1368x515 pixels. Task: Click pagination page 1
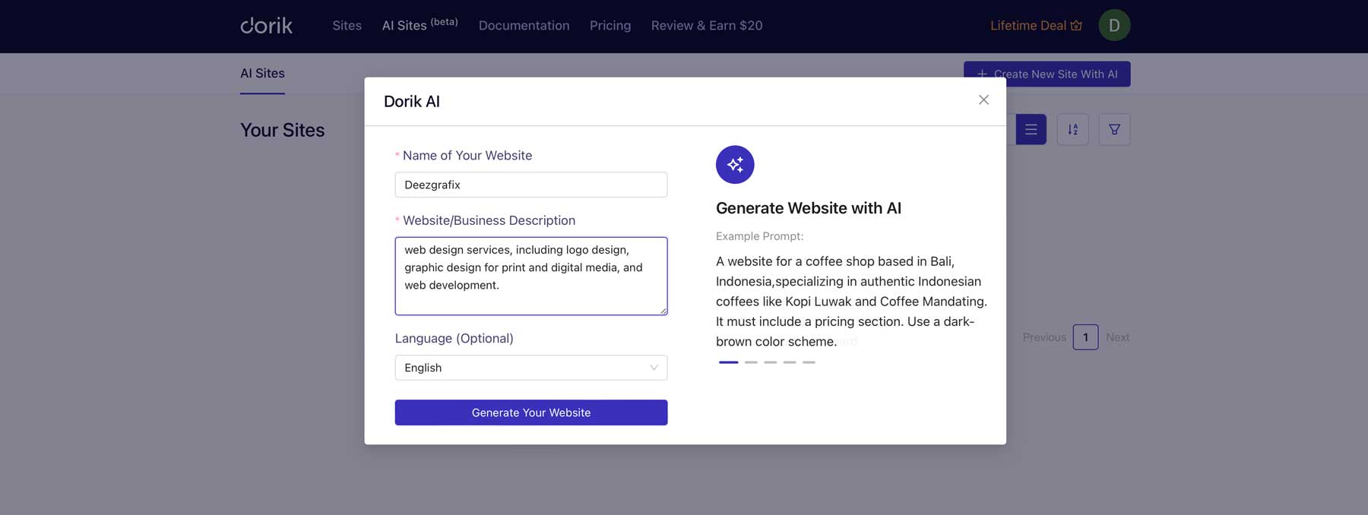(1085, 337)
